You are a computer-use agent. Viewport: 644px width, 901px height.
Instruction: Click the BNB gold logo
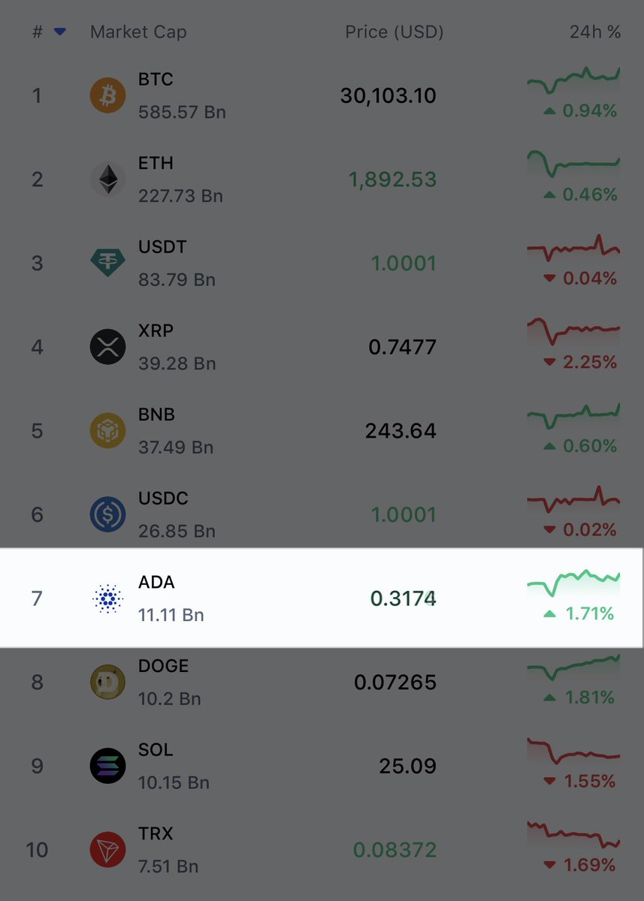[x=108, y=431]
